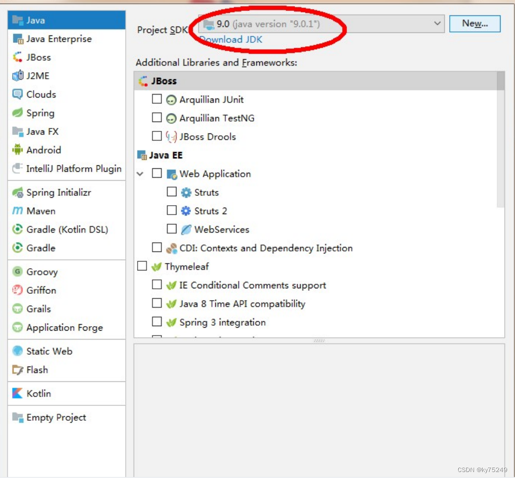The height and width of the screenshot is (478, 515).
Task: Click the Struts 2 gear icon
Action: pyautogui.click(x=186, y=211)
